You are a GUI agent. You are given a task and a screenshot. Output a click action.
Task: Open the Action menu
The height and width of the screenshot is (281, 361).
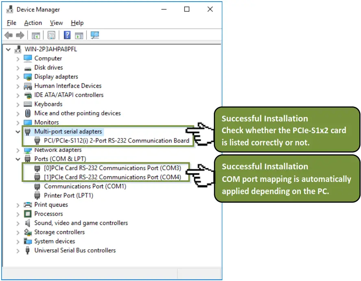[33, 23]
